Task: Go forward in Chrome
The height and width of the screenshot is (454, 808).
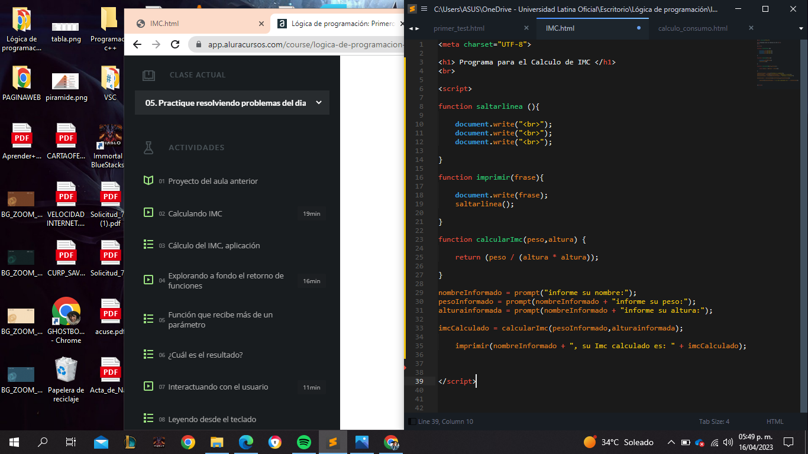Action: (156, 44)
